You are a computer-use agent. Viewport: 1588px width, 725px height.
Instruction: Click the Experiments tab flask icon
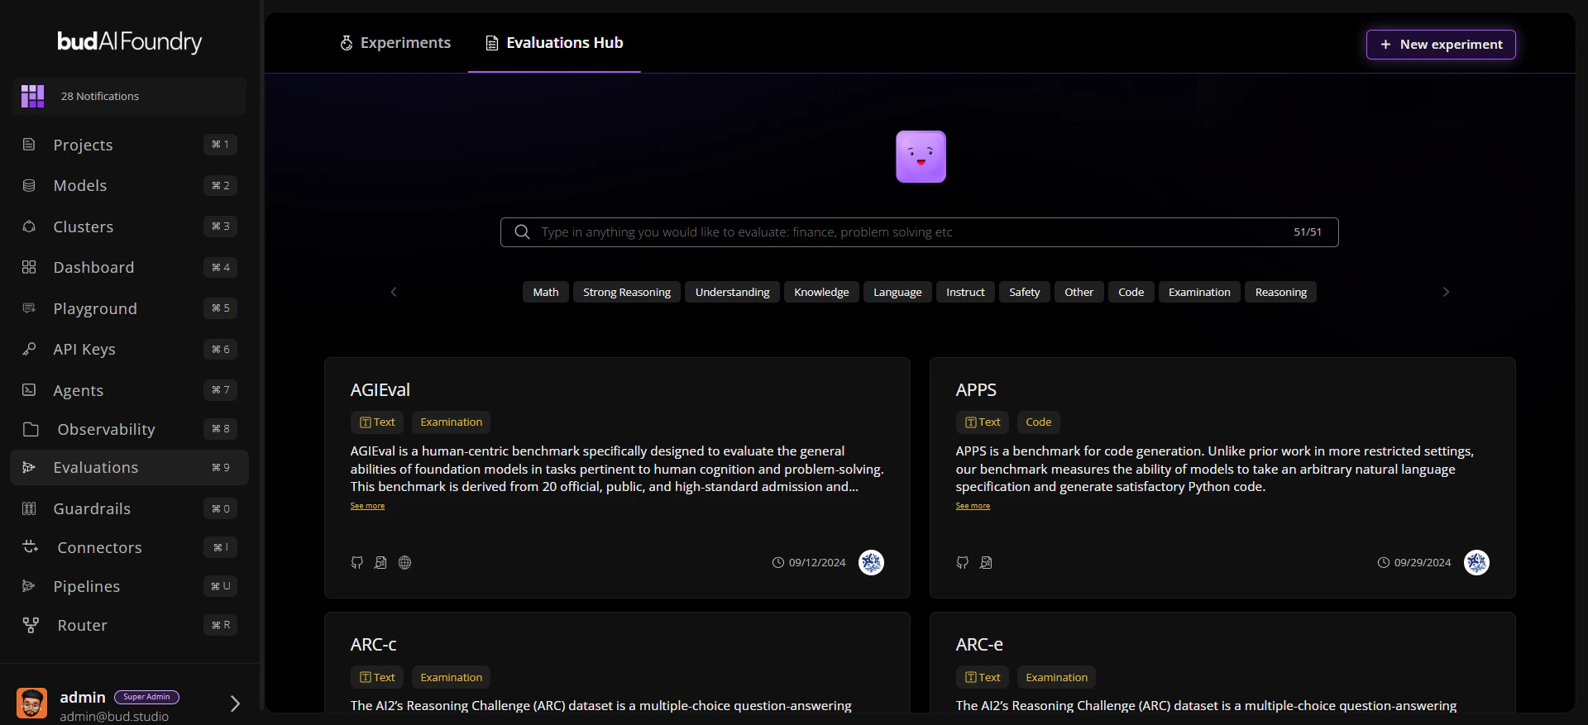pos(347,43)
